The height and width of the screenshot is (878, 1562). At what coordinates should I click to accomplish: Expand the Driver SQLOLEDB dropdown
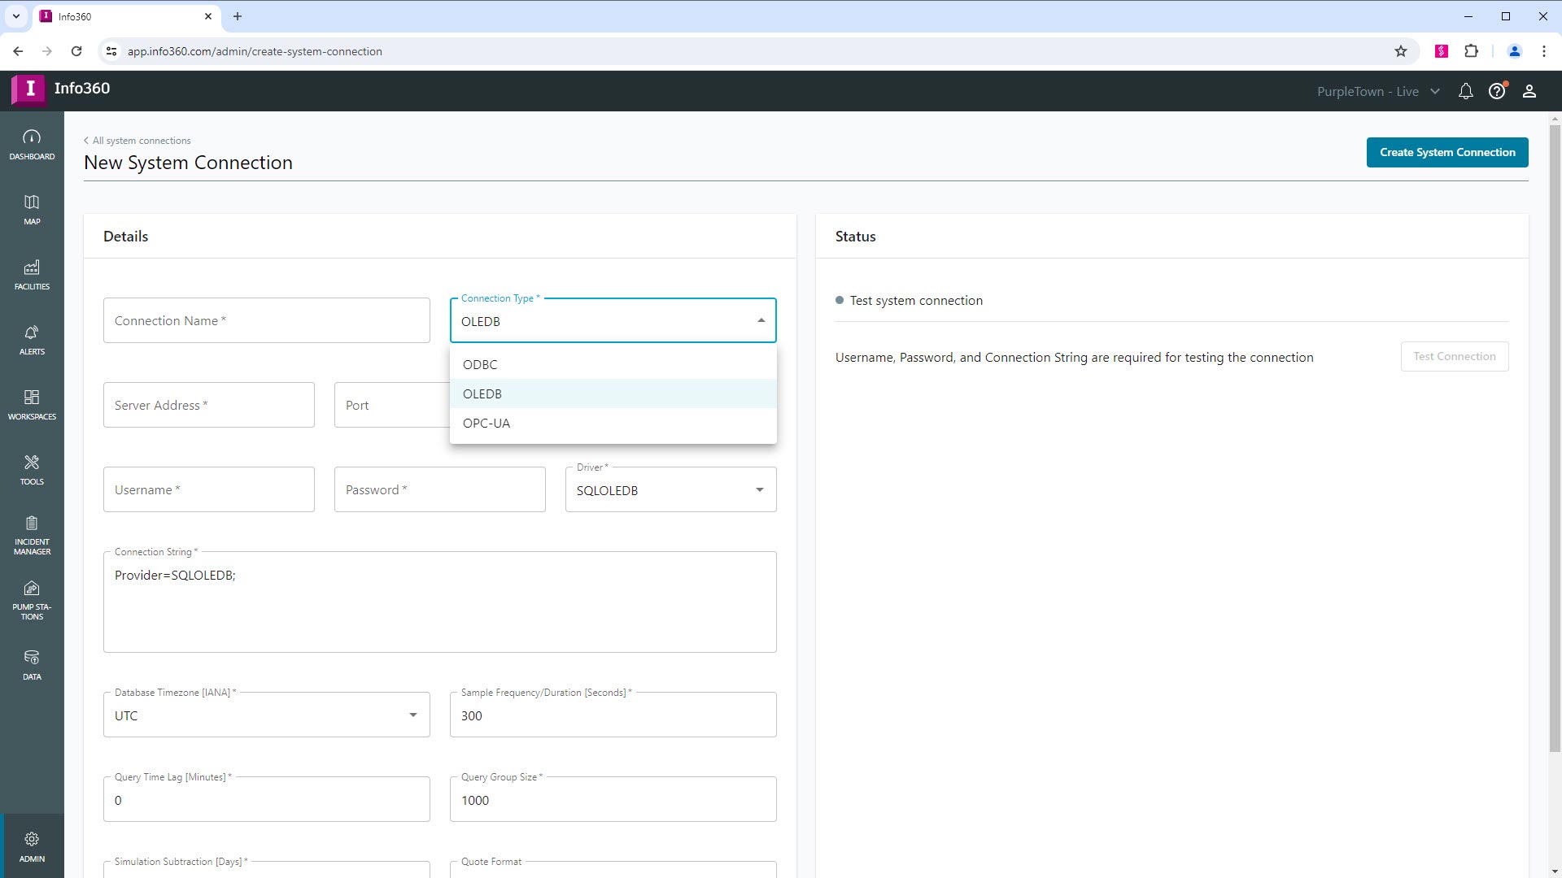[x=759, y=490]
